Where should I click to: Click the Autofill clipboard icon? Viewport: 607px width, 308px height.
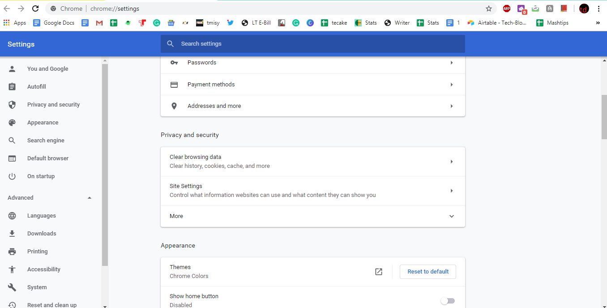pyautogui.click(x=12, y=87)
